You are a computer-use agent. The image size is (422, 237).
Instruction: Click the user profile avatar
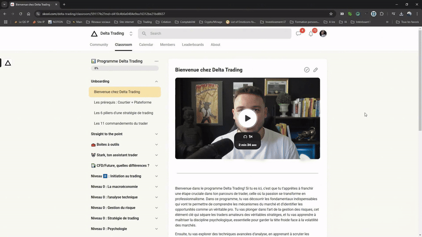[323, 33]
